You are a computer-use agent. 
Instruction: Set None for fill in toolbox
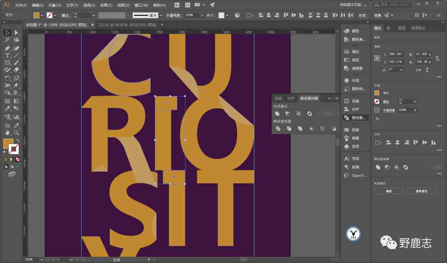point(18,159)
